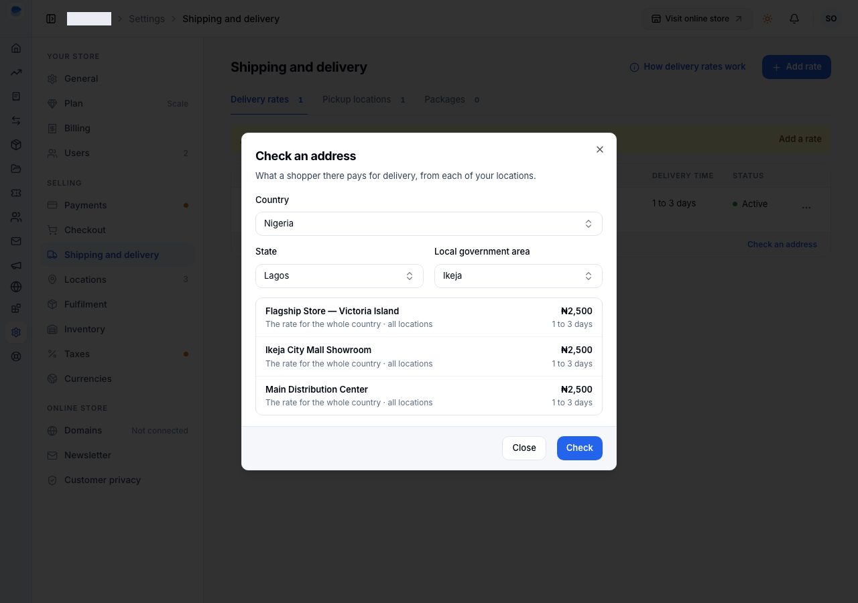Screen dimensions: 858x603
Task: Click the Check an address link
Action: click(x=782, y=245)
